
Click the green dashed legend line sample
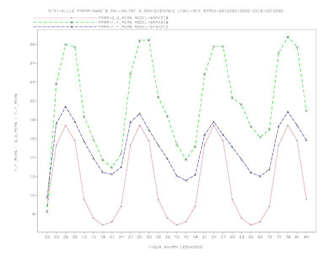[x=65, y=22]
